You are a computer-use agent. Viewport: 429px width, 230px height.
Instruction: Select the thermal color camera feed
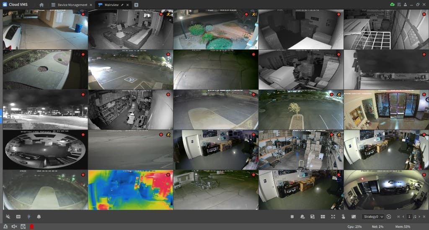[131, 190]
